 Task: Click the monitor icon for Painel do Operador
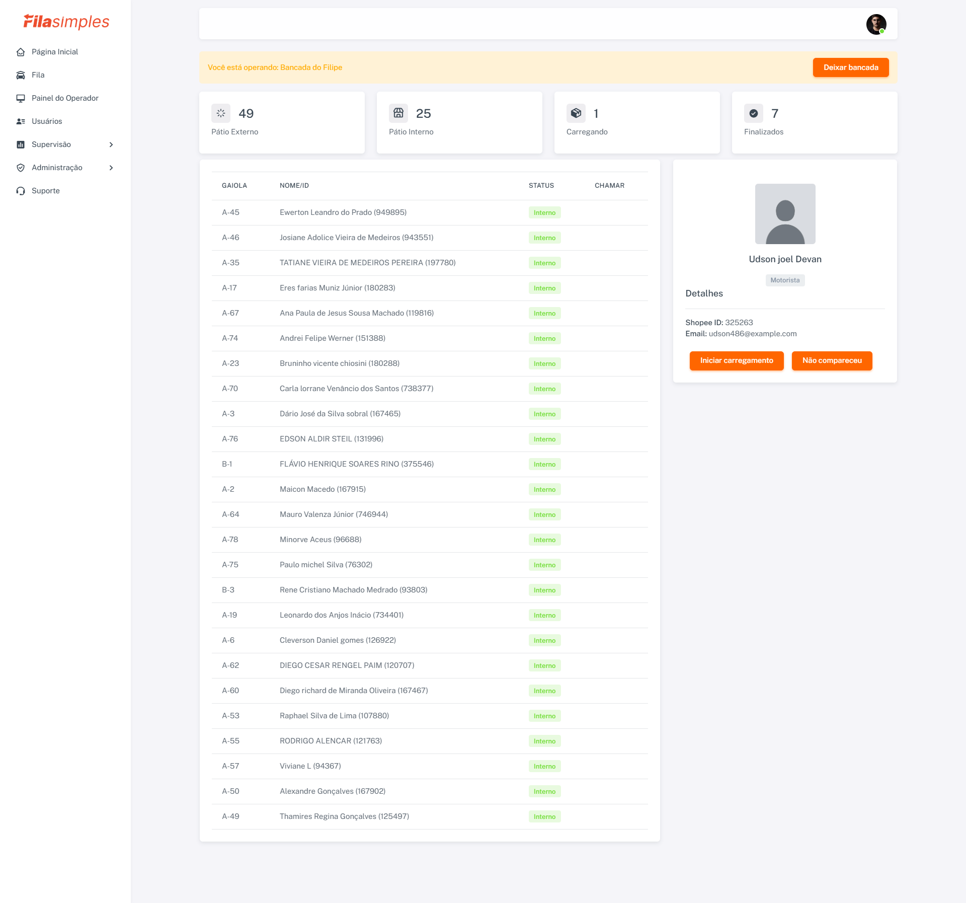tap(21, 98)
